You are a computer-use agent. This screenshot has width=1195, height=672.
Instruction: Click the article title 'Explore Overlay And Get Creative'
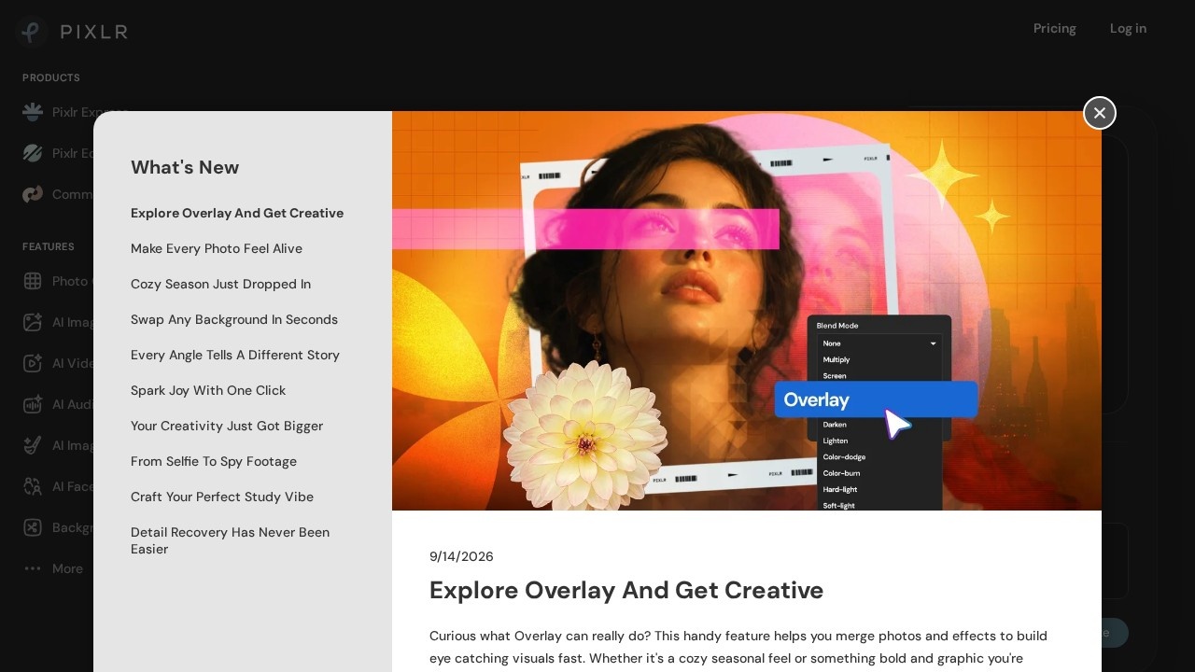click(x=626, y=590)
